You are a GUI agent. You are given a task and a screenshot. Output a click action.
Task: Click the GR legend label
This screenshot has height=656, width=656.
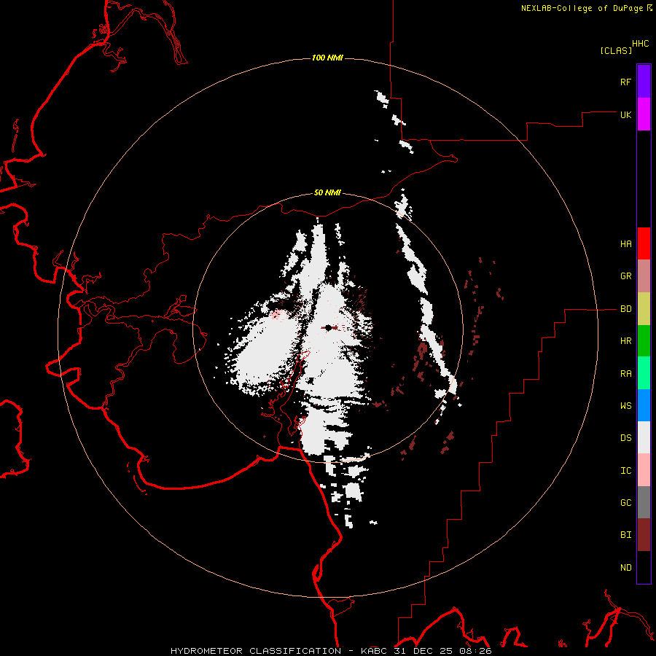[x=625, y=276]
